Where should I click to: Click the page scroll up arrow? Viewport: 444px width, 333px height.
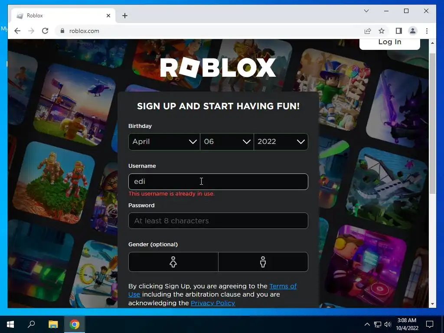pyautogui.click(x=432, y=43)
